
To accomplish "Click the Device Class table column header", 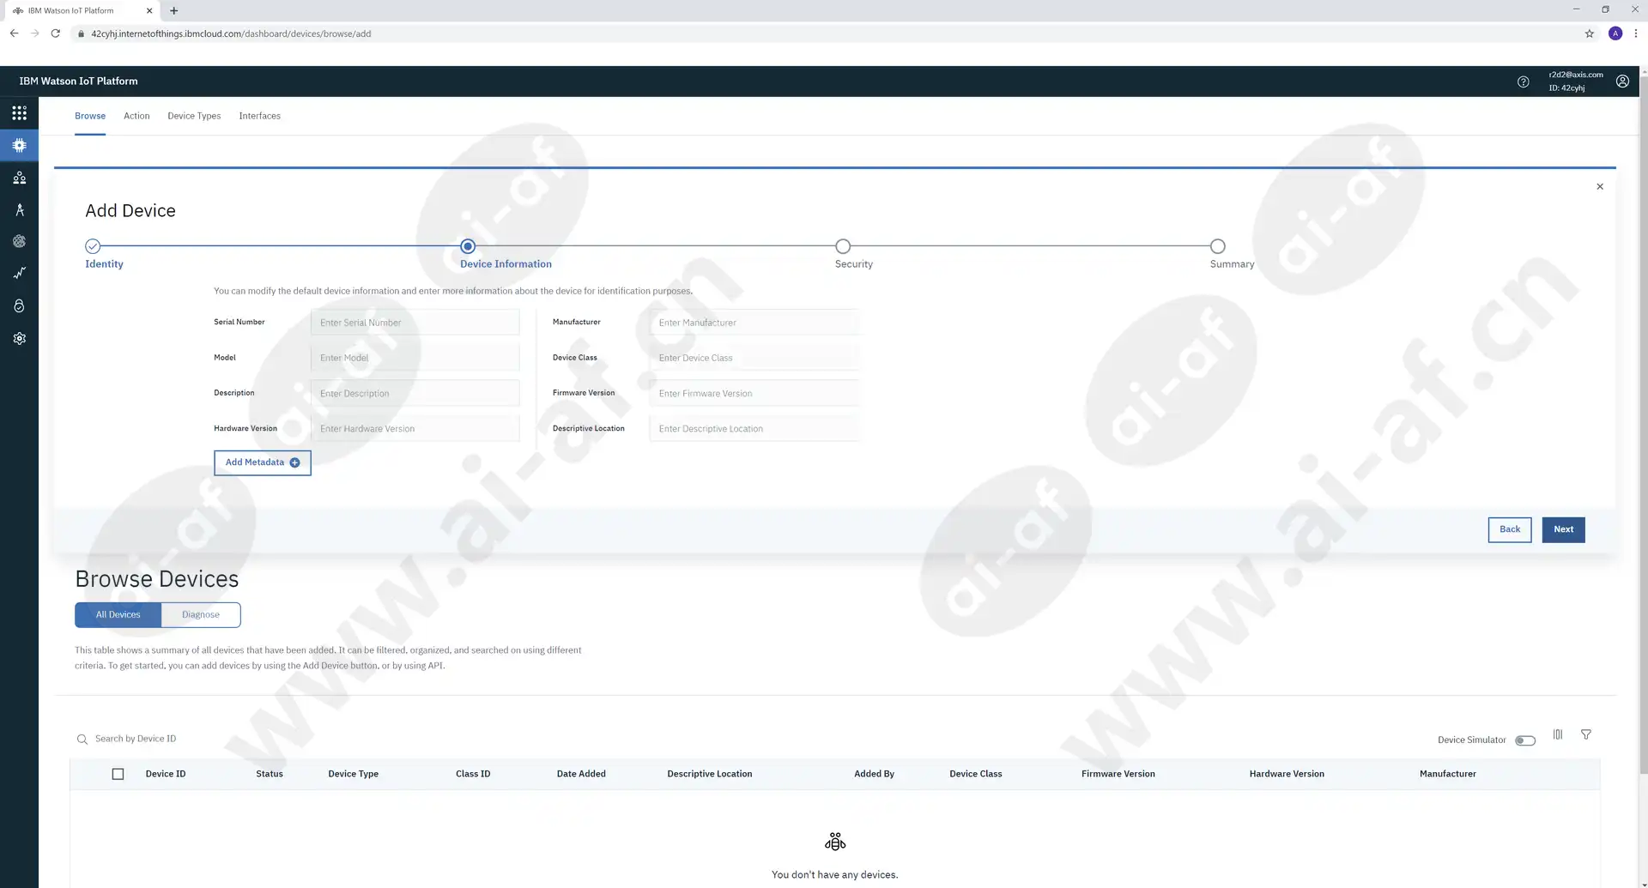I will (975, 774).
